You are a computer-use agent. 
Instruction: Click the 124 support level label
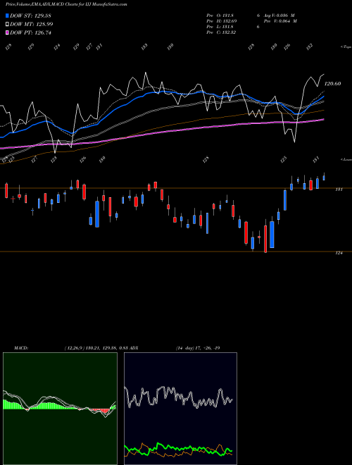pos(339,253)
